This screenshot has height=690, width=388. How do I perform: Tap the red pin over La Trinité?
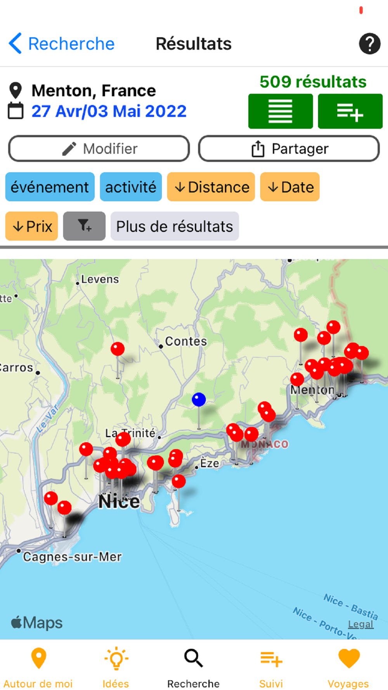coord(123,439)
